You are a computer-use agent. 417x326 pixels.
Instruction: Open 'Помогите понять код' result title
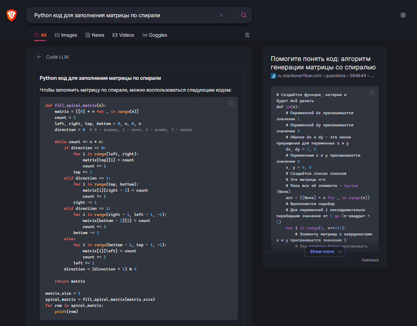coord(323,63)
